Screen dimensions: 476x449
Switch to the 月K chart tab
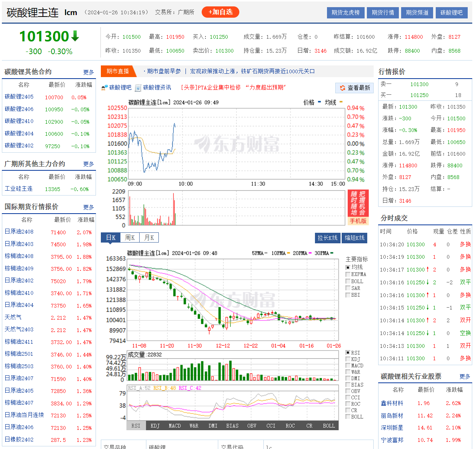(x=149, y=238)
